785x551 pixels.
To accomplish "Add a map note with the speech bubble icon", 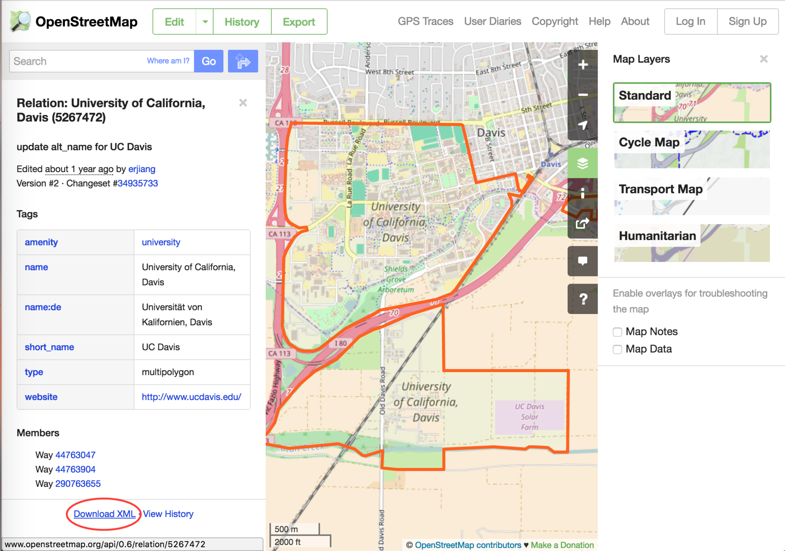I will [x=583, y=261].
